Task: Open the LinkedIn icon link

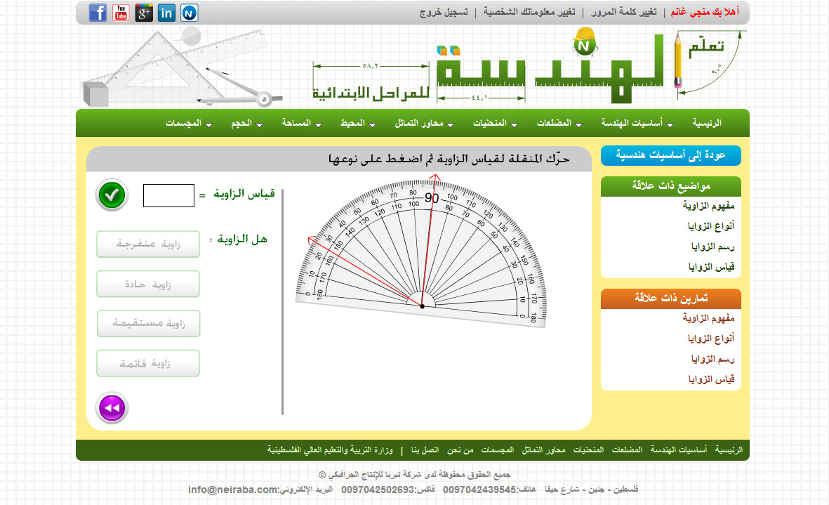Action: (x=167, y=13)
